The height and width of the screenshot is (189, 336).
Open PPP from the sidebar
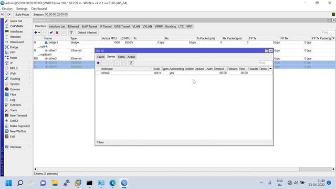click(x=13, y=52)
